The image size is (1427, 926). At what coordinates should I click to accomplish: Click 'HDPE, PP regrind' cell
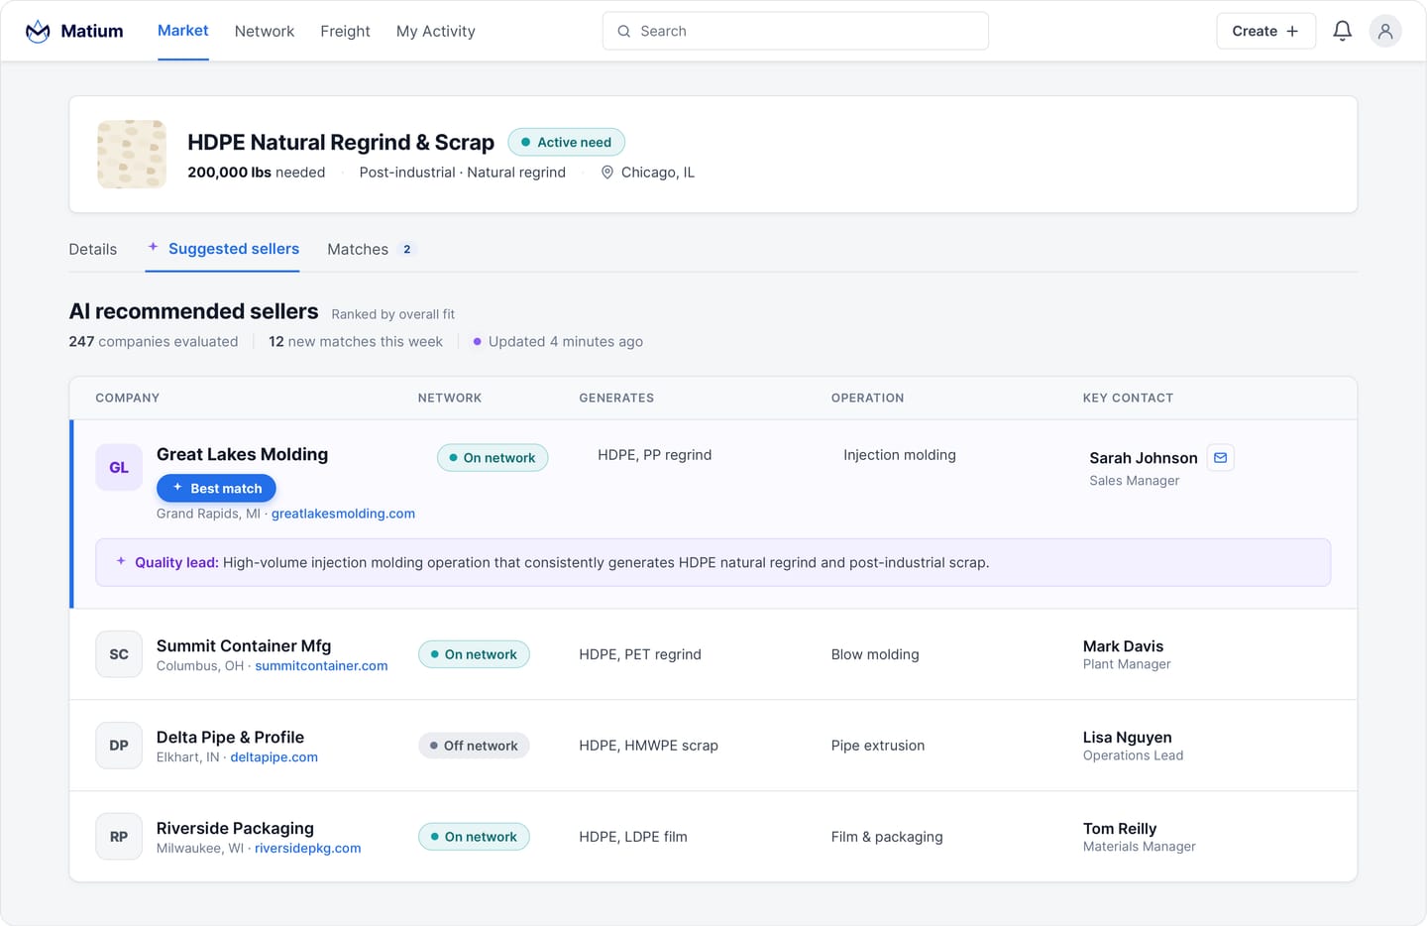655,455
